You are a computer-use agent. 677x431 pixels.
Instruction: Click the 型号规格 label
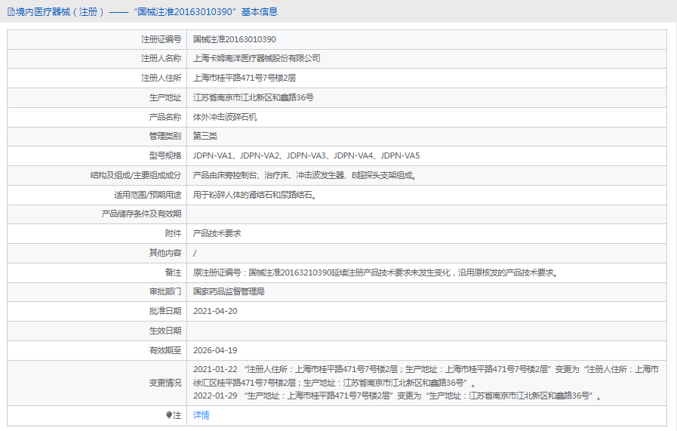pyautogui.click(x=165, y=155)
